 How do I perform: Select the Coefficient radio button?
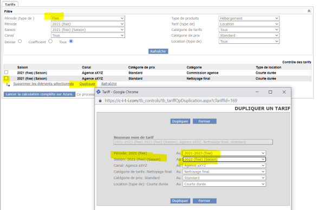click(x=50, y=41)
